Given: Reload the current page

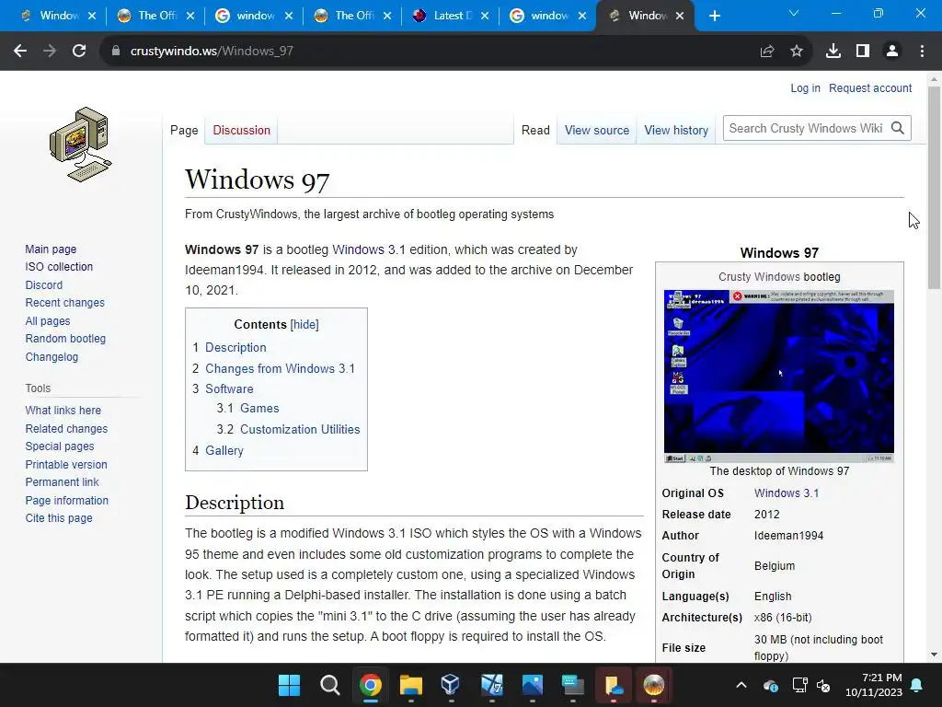Looking at the screenshot, I should click(x=79, y=52).
